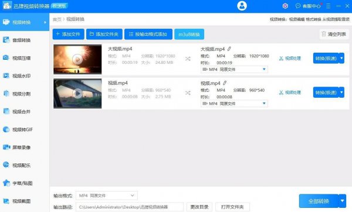Screen dimensions: 352x212
Task: Open the 视频分割 sidebar section
Action: pos(25,94)
